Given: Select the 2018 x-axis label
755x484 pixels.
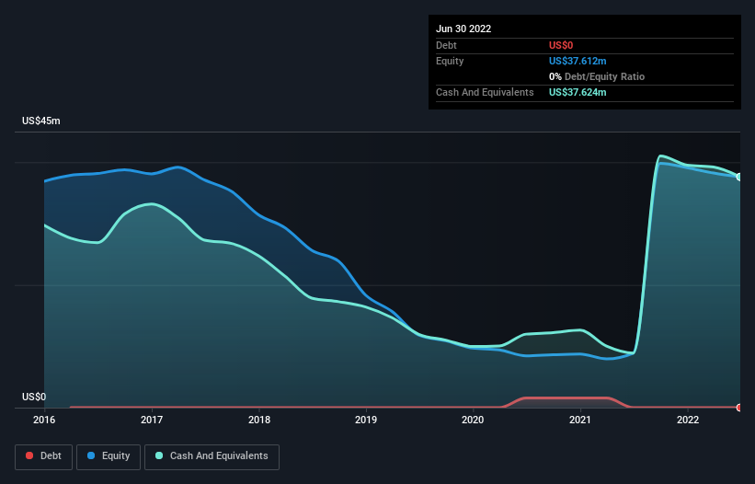Looking at the screenshot, I should tap(259, 420).
